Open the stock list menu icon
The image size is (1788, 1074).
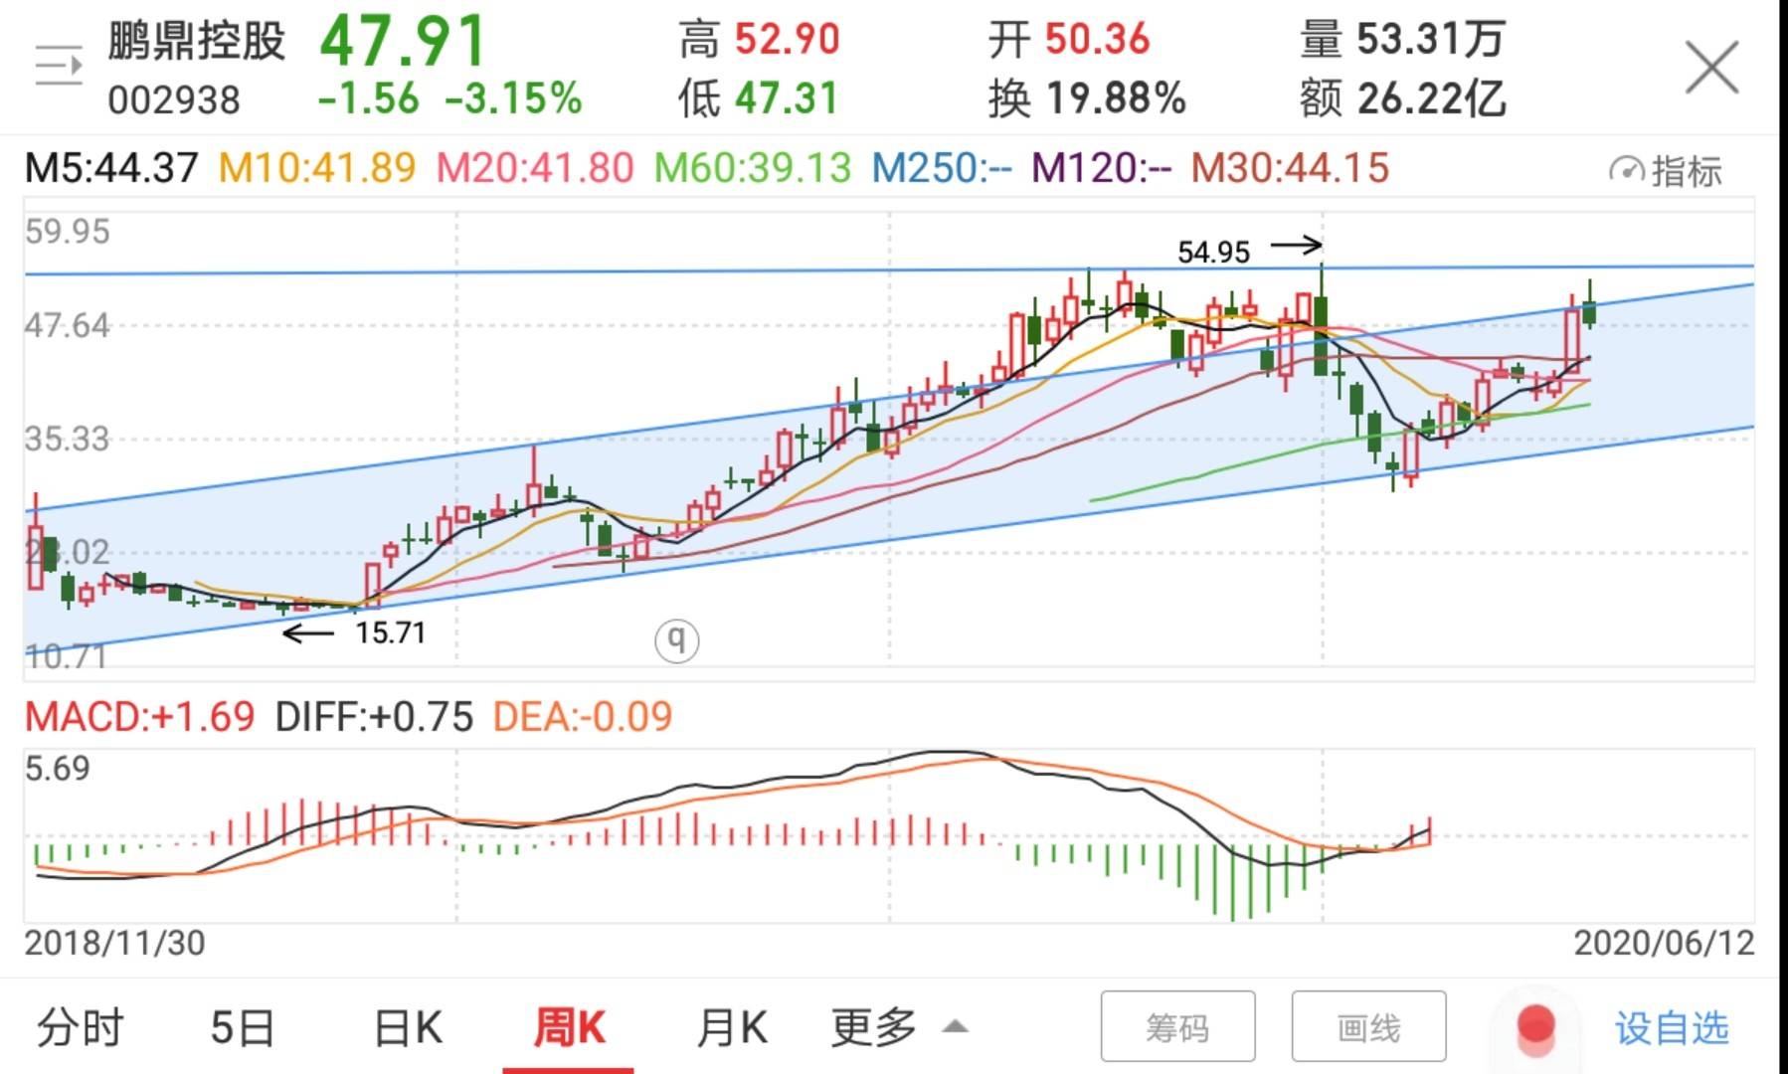pyautogui.click(x=59, y=67)
